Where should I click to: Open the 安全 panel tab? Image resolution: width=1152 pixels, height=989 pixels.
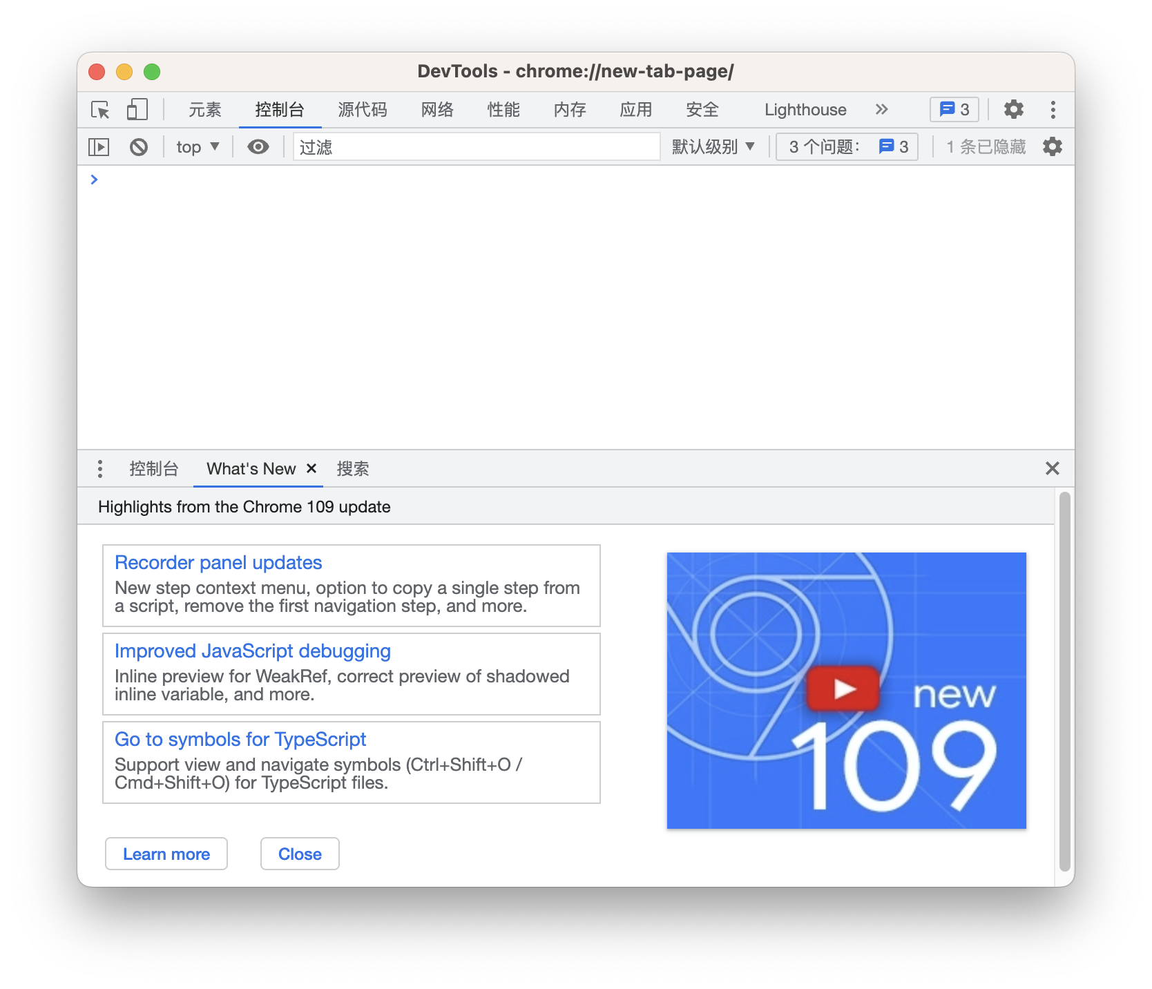click(x=702, y=110)
